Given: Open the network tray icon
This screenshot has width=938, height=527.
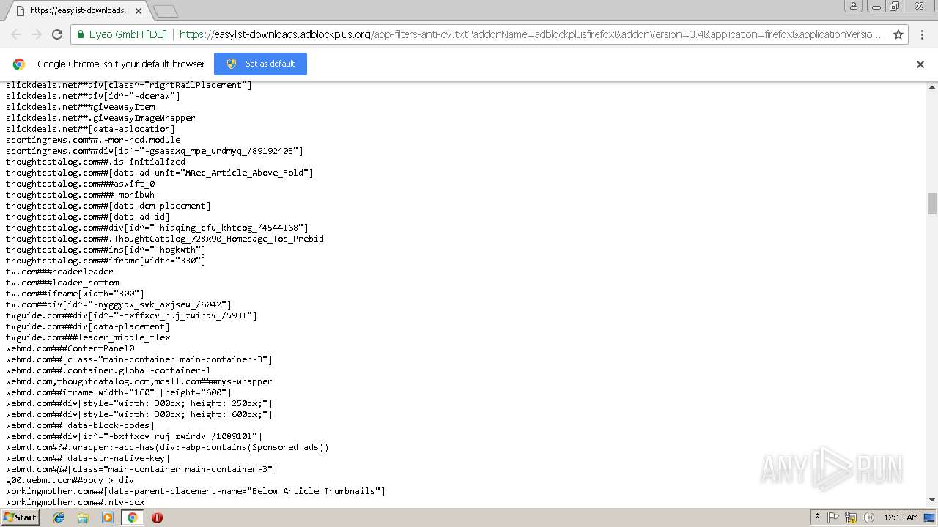Looking at the screenshot, I should (850, 517).
